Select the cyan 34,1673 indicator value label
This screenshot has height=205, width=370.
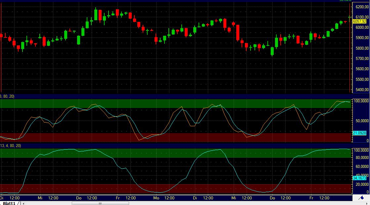point(359,178)
